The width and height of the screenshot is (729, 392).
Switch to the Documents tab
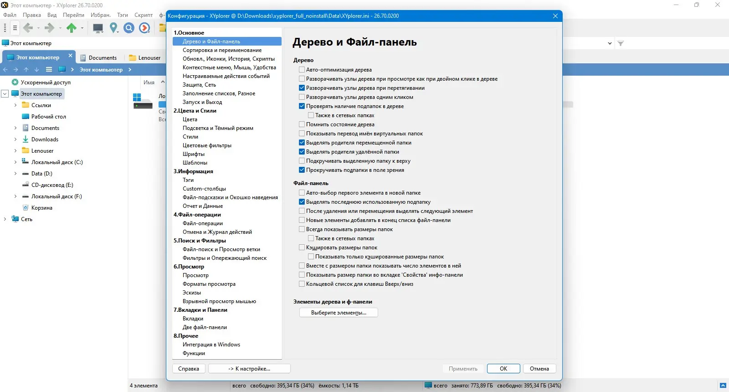pos(98,58)
